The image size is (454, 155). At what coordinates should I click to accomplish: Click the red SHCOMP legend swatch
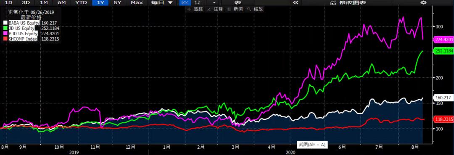pyautogui.click(x=5, y=39)
